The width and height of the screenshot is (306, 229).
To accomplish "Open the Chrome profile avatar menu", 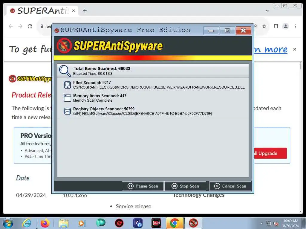I will 285,26.
